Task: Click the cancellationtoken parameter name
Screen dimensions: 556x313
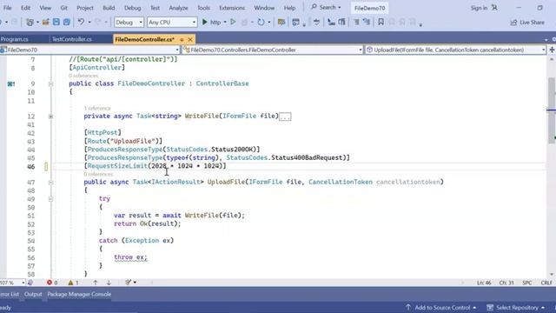Action: click(408, 182)
